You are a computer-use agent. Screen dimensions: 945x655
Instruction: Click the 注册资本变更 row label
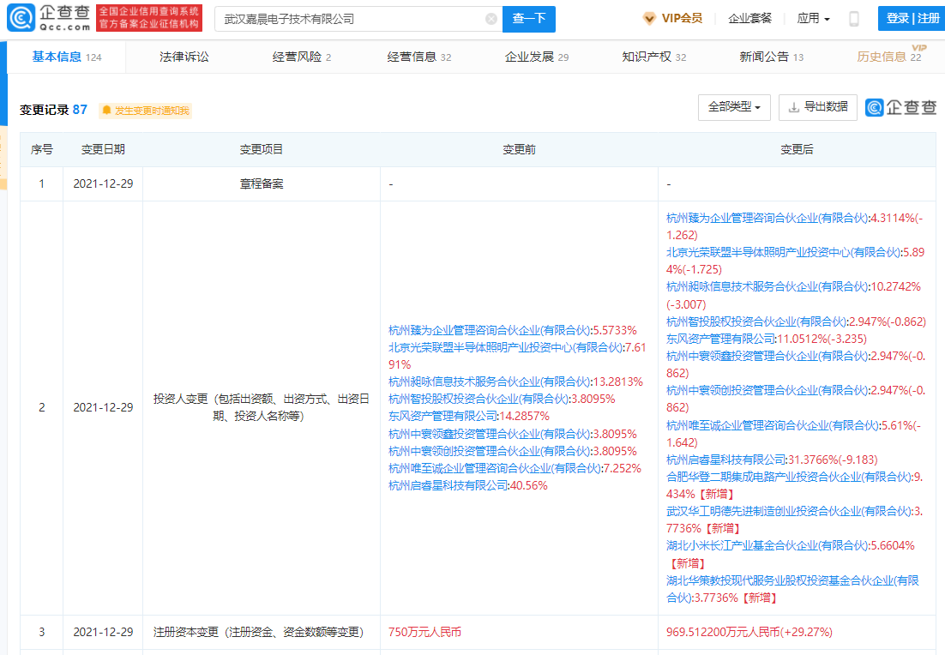coord(259,632)
